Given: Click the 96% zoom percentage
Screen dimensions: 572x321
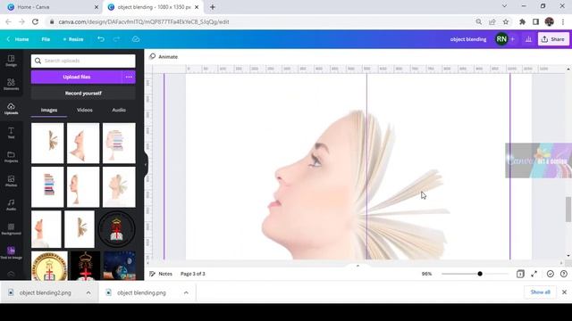Looking at the screenshot, I should pyautogui.click(x=427, y=274).
